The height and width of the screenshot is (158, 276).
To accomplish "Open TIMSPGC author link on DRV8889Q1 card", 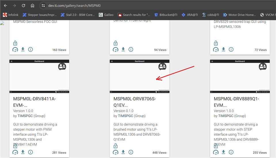I will pyautogui.click(x=226, y=116).
